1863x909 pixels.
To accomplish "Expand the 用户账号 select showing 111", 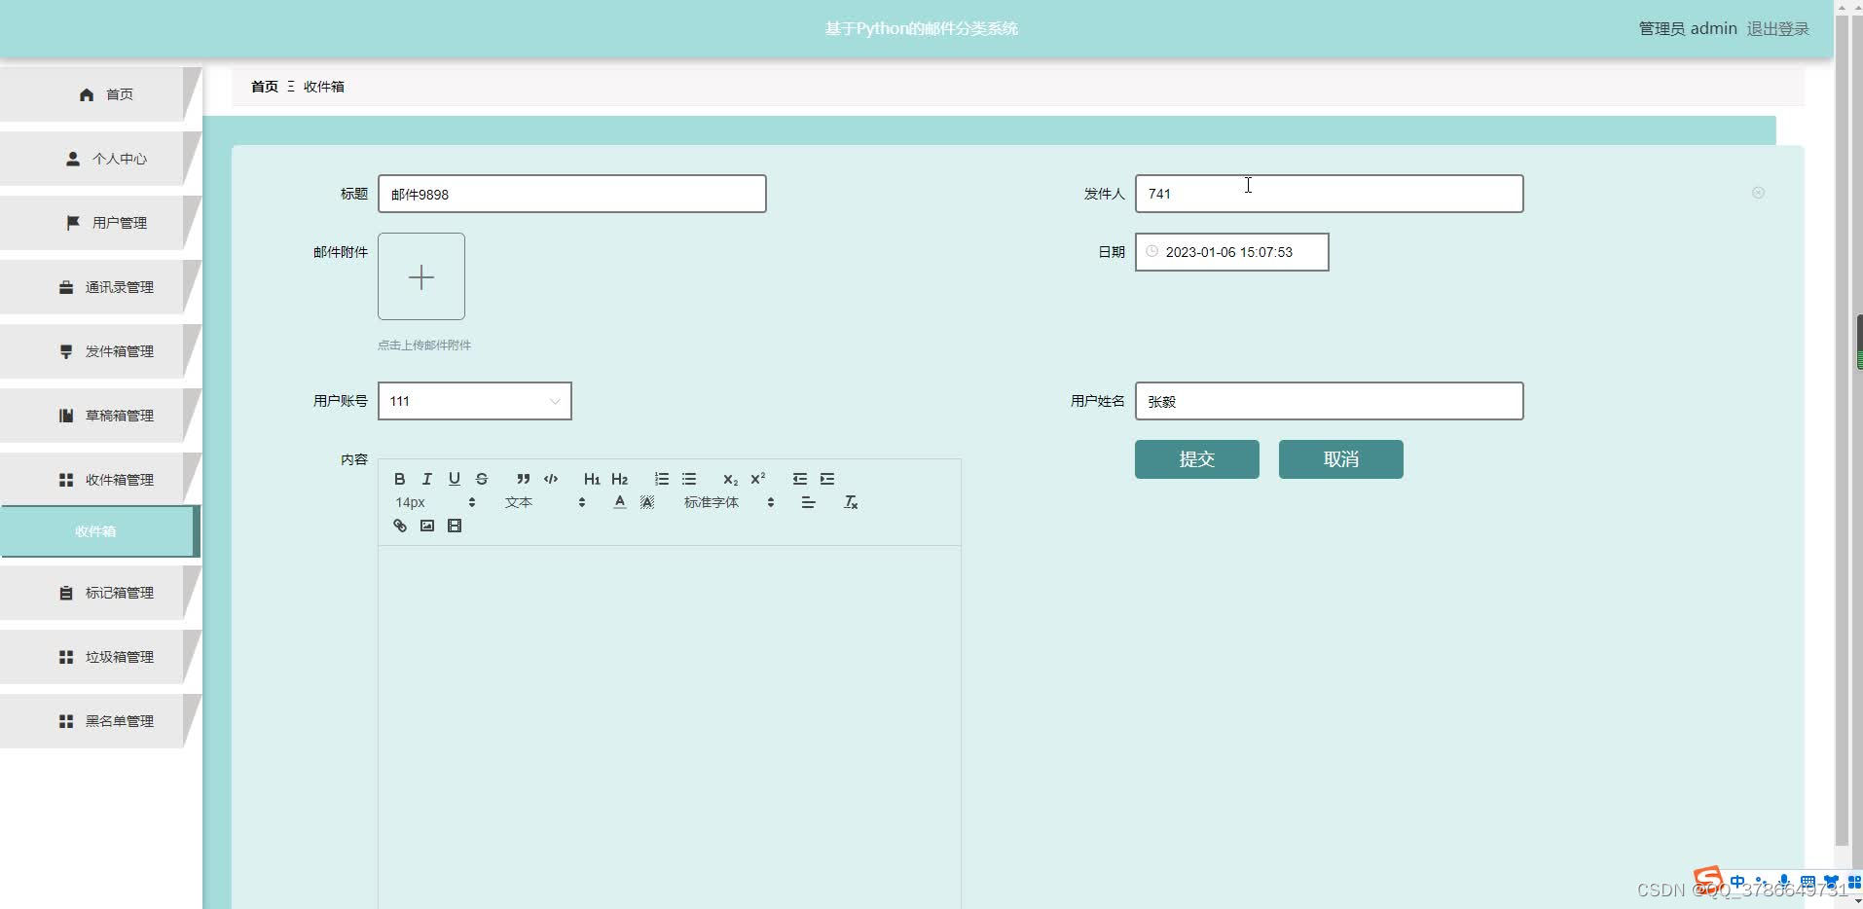I will (x=475, y=401).
